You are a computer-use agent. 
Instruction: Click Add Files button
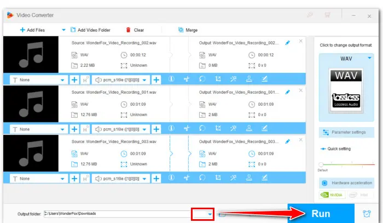(x=32, y=30)
